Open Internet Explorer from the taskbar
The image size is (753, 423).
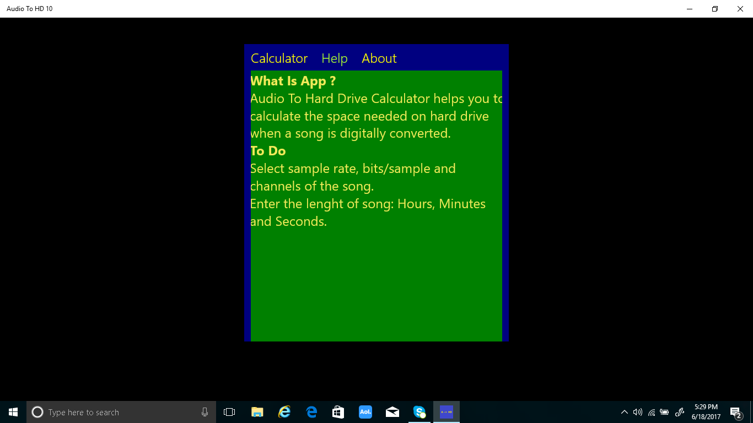(284, 412)
